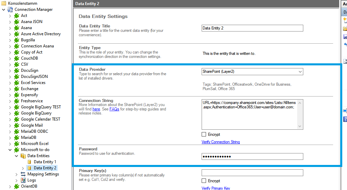Screen dimensions: 347x190
Task: Enable Encrypt under Connection String
Action: coord(204,134)
